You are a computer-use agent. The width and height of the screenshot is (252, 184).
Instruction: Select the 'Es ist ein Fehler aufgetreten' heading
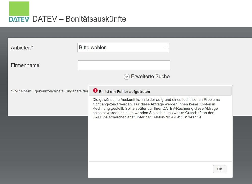[x=124, y=92]
